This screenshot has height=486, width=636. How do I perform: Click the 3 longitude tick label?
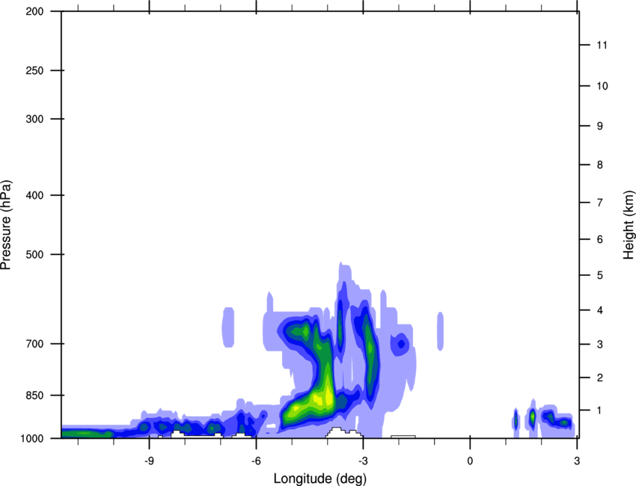tap(577, 461)
